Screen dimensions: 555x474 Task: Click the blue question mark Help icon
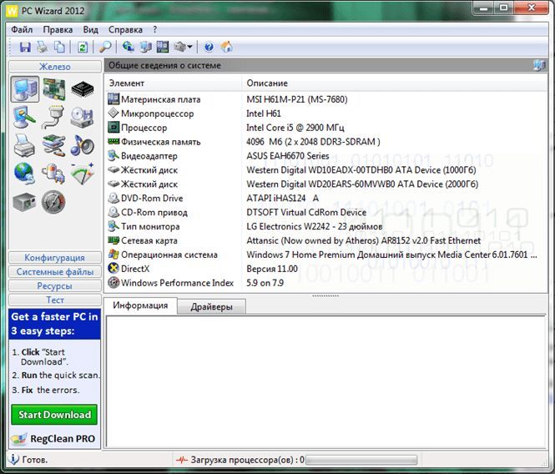(x=209, y=47)
